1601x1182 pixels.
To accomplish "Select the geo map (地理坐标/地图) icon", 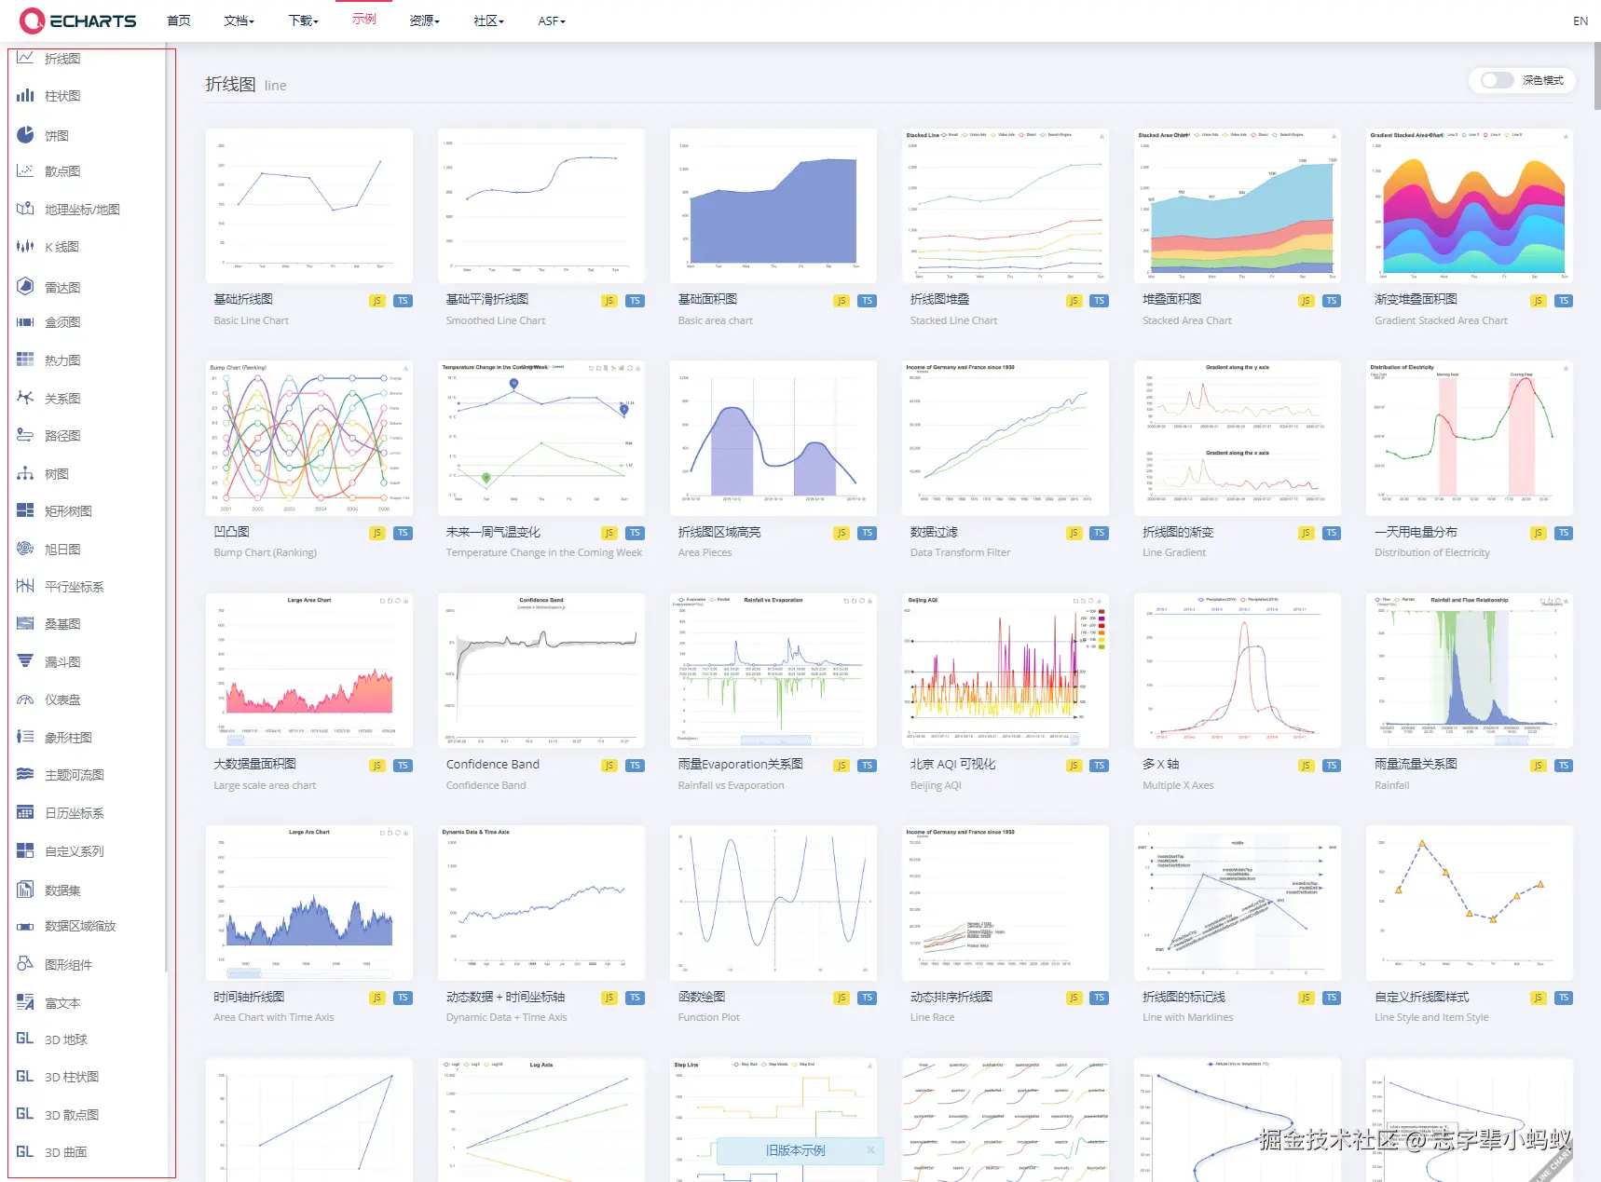I will click(25, 209).
